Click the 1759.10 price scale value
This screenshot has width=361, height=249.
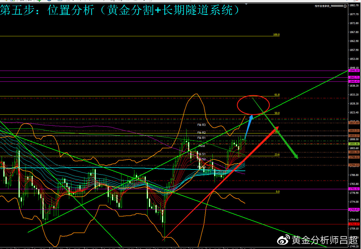pos(354,229)
